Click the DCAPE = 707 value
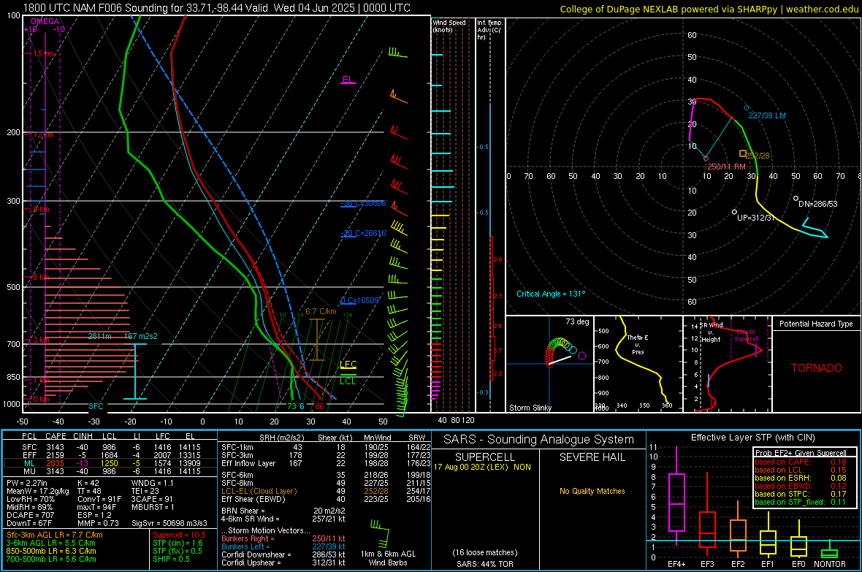The width and height of the screenshot is (862, 572). 30,515
